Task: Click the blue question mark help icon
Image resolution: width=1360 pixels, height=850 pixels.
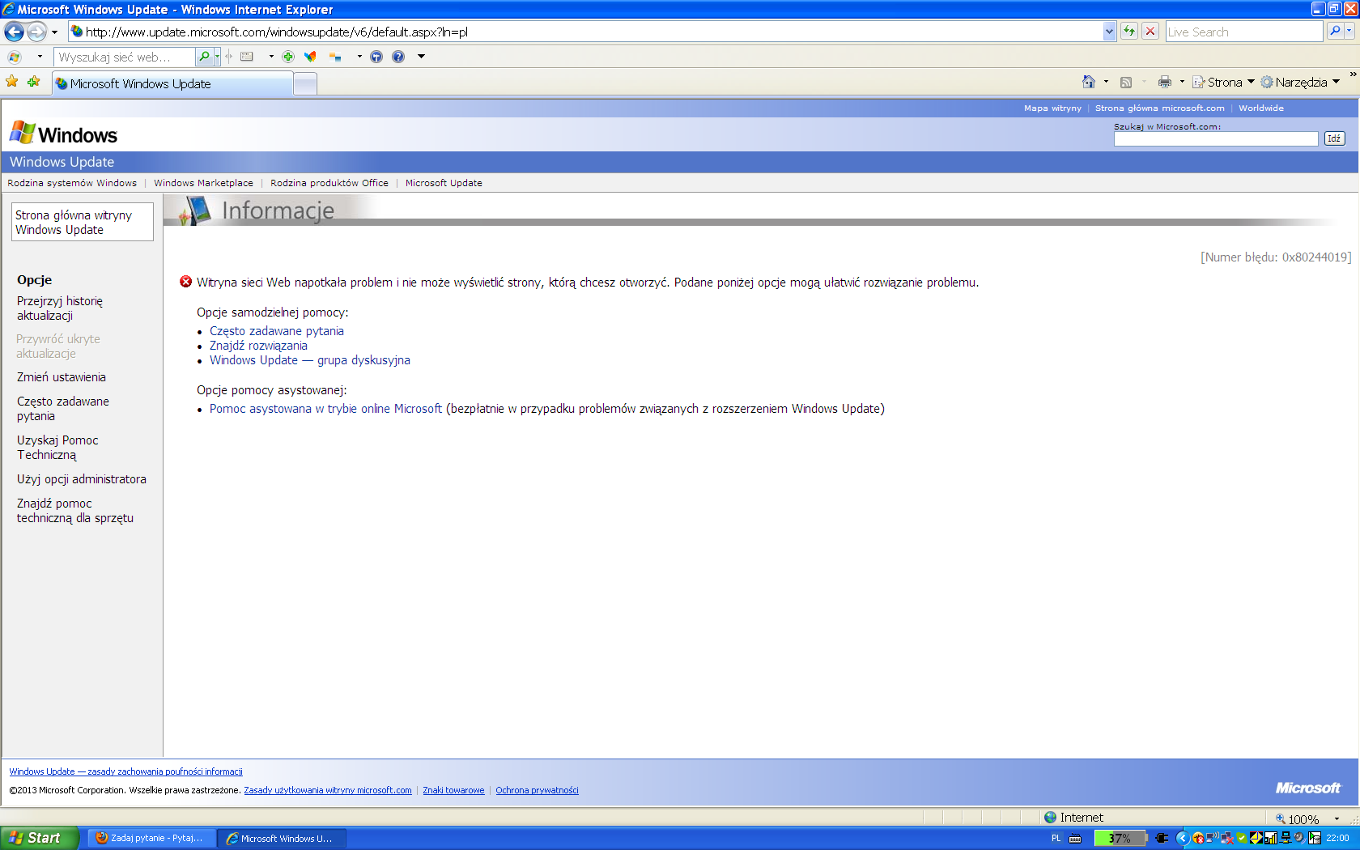Action: pos(398,57)
